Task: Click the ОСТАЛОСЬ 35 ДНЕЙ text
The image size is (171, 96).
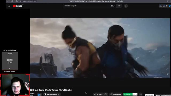Action: pos(10,72)
